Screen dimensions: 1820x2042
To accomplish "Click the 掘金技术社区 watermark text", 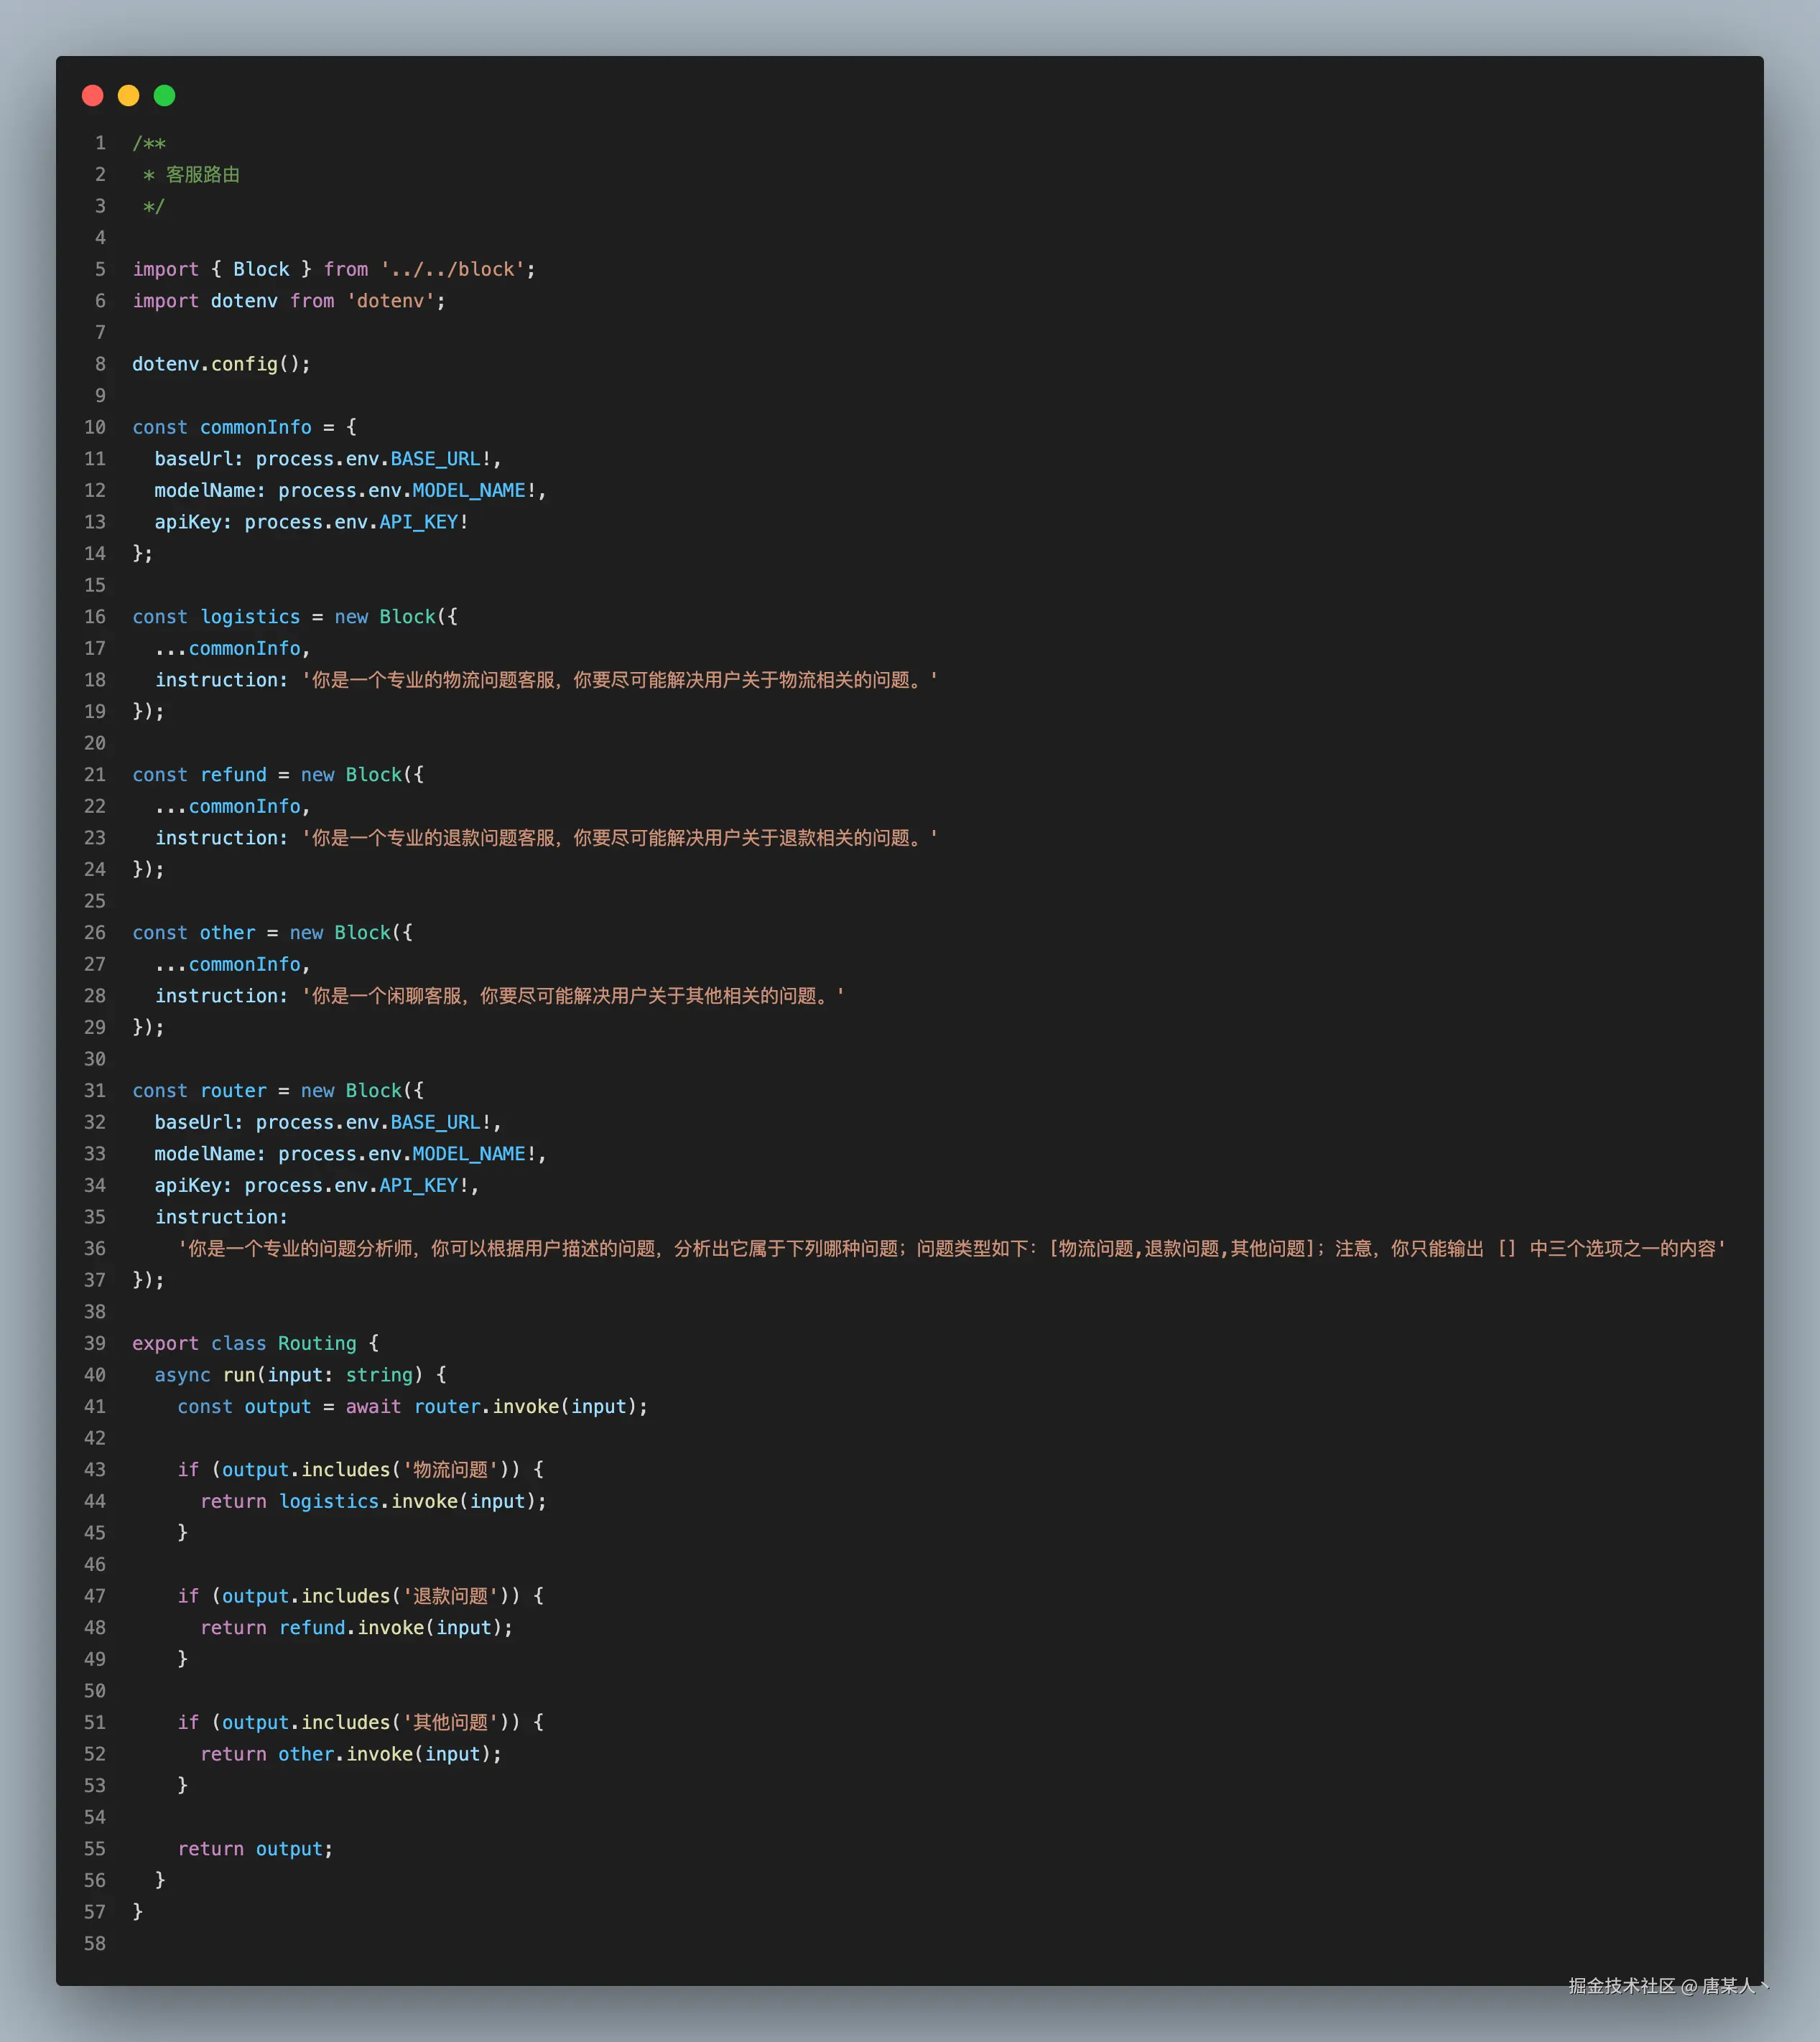I will 1620,1986.
